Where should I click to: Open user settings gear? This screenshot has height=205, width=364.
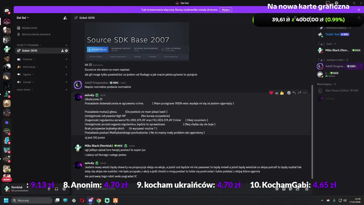(x=64, y=189)
